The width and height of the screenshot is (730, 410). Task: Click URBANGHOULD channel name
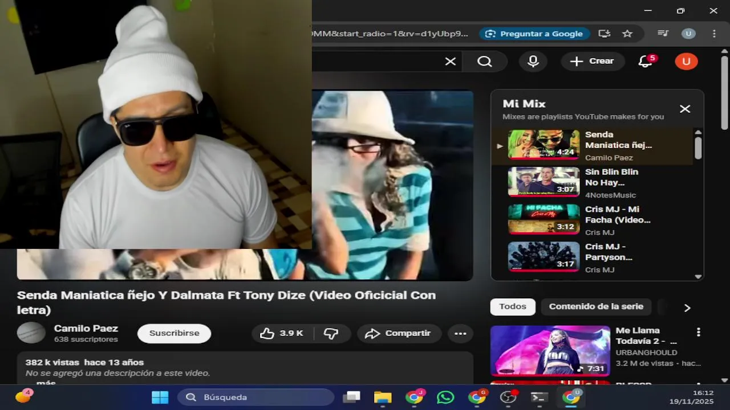646,352
